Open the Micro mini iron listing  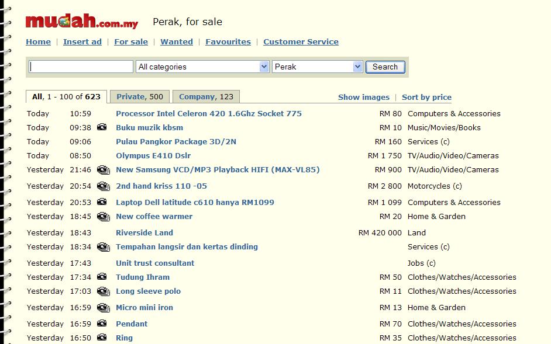(x=144, y=307)
